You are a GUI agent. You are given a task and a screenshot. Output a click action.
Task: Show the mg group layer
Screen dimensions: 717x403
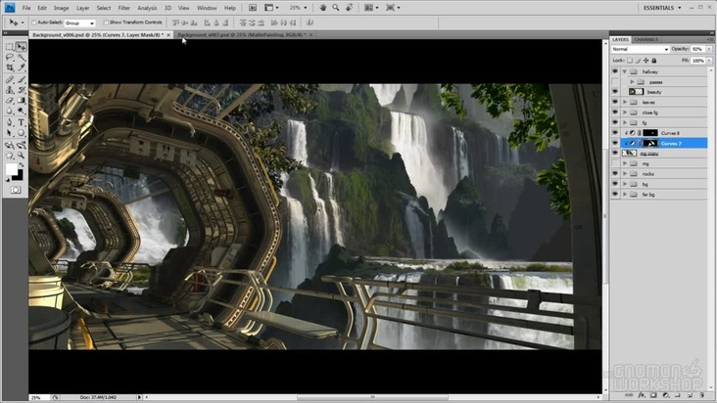coord(615,163)
